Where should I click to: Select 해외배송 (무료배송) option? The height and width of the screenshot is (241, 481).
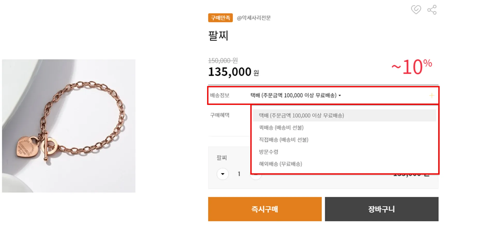281,164
